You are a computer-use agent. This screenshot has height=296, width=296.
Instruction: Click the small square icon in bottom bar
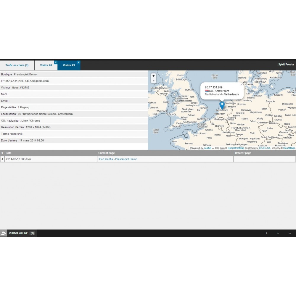pyautogui.click(x=267, y=233)
